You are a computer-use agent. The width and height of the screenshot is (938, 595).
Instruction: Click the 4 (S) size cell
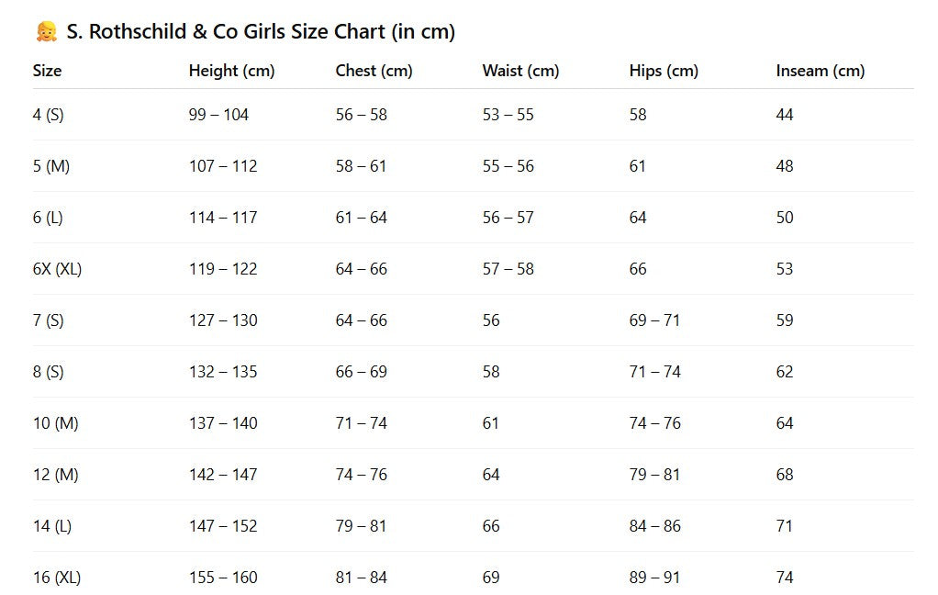point(48,115)
